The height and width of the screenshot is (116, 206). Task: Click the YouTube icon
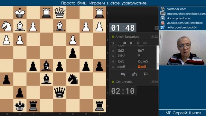click(x=163, y=23)
